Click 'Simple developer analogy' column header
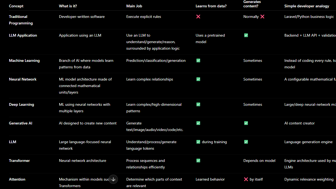 coord(307,6)
